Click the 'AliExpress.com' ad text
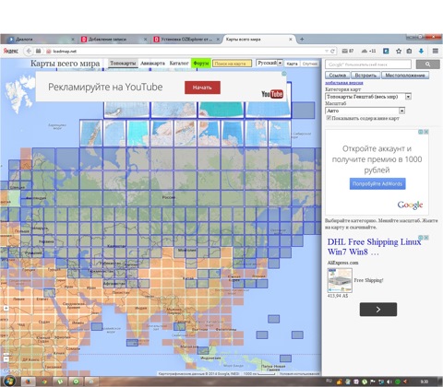Image resolution: width=443 pixels, height=387 pixels. pyautogui.click(x=342, y=263)
